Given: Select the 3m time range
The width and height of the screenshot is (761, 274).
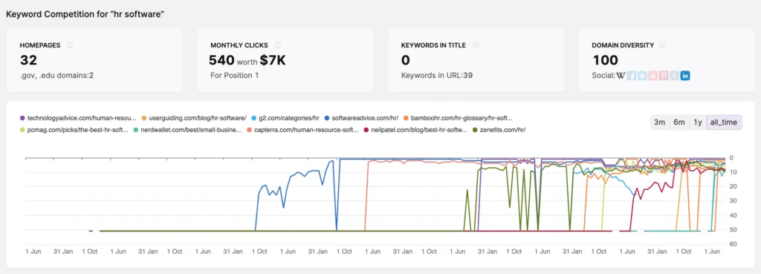Looking at the screenshot, I should coord(660,123).
